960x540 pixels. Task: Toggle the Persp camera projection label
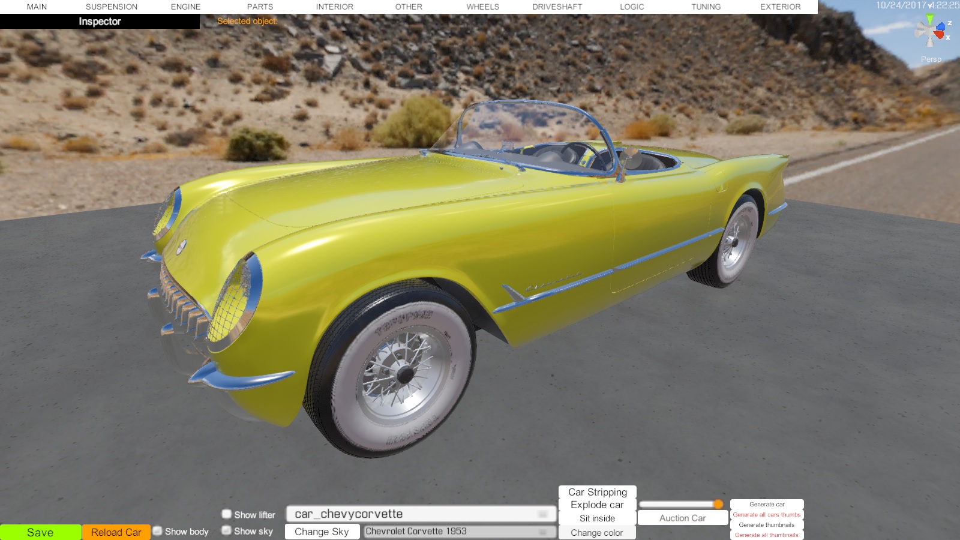[x=931, y=59]
